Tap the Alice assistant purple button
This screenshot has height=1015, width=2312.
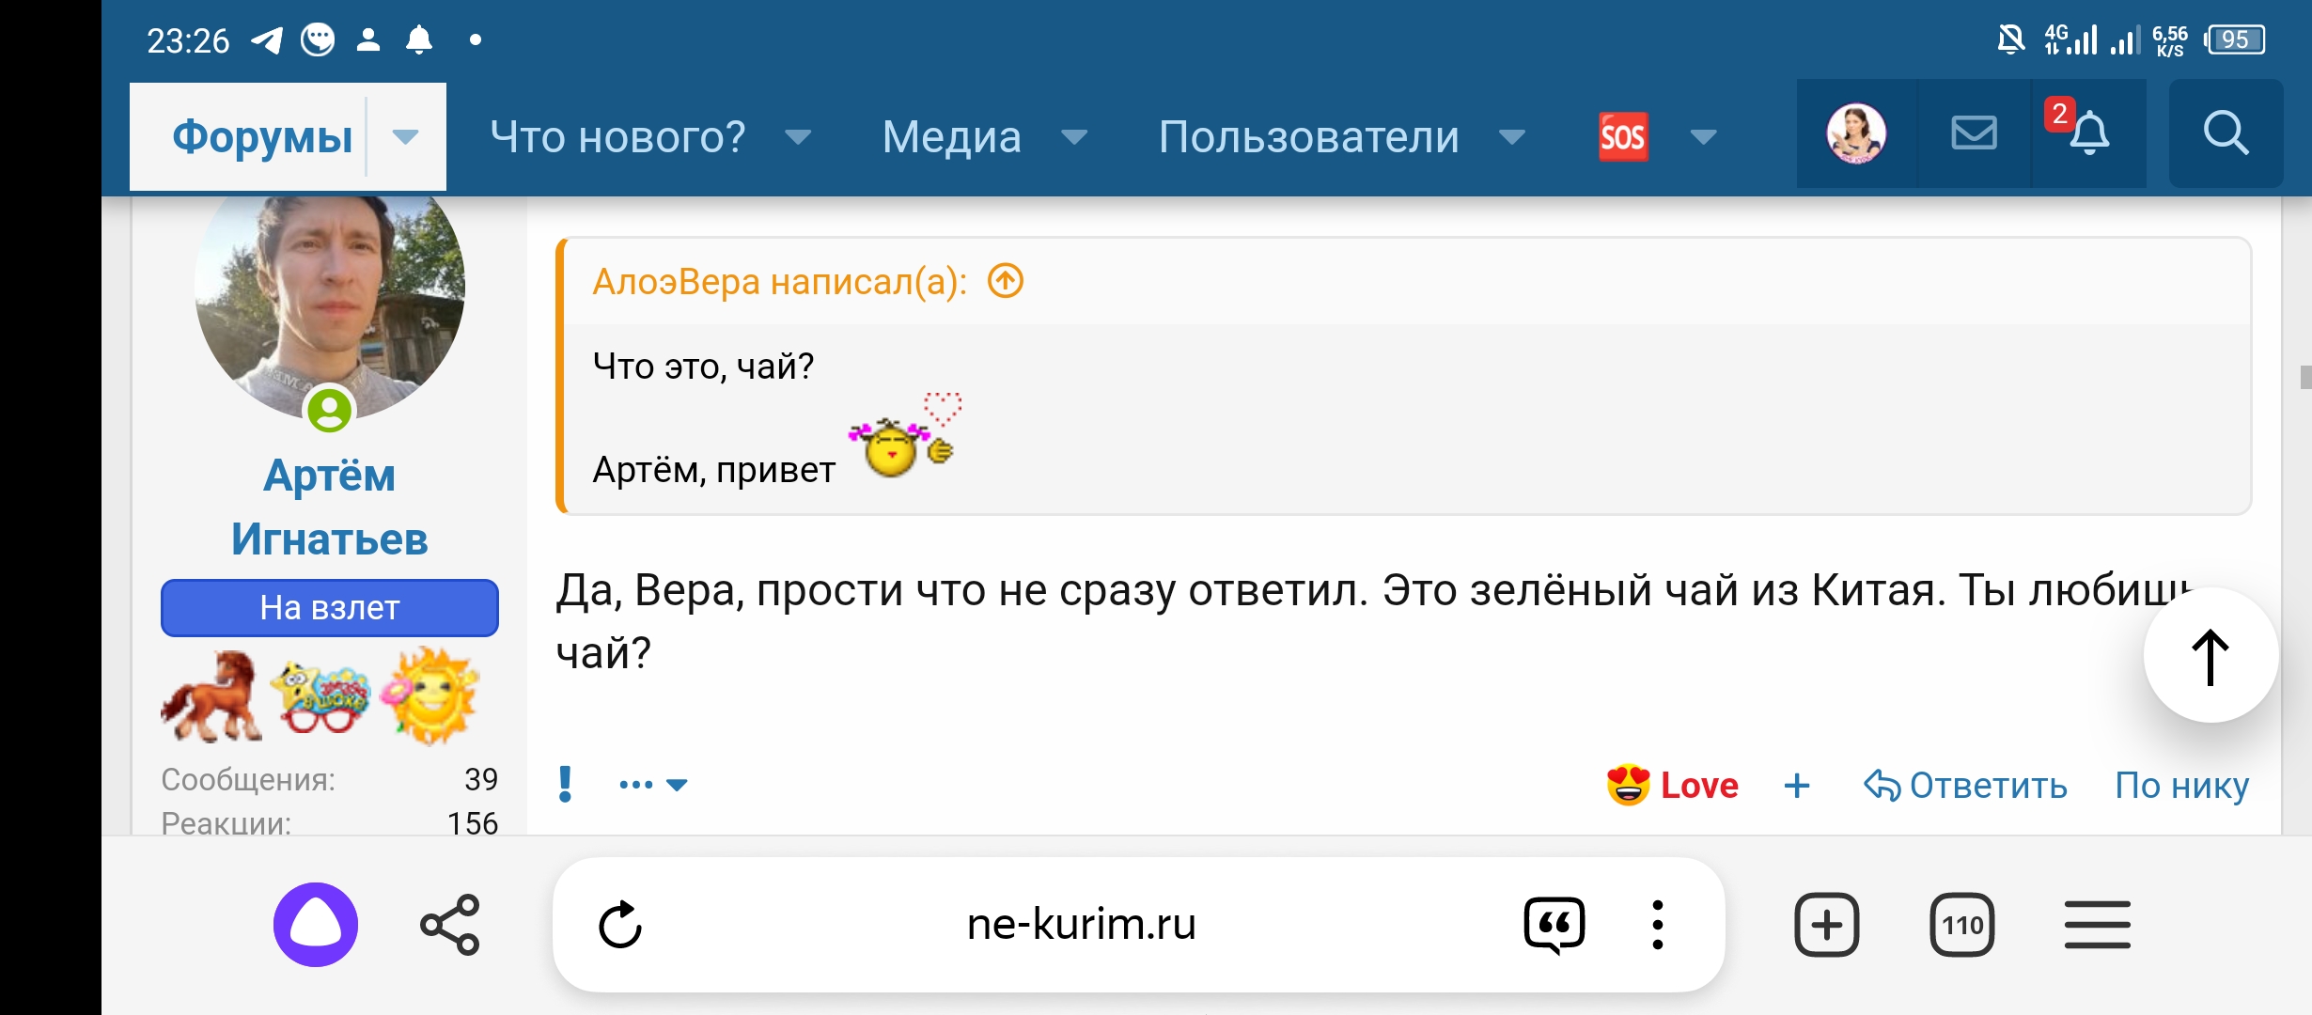pos(316,925)
